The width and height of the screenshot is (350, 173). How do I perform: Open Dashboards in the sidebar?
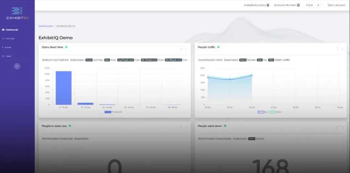10,30
